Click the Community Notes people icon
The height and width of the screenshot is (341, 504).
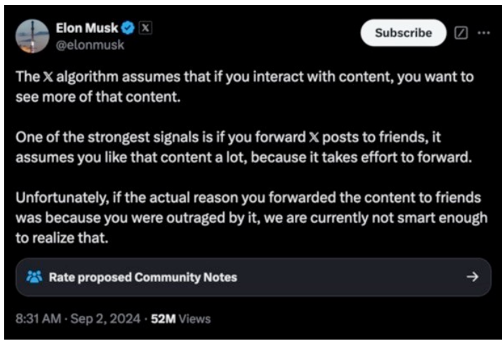[x=34, y=276]
